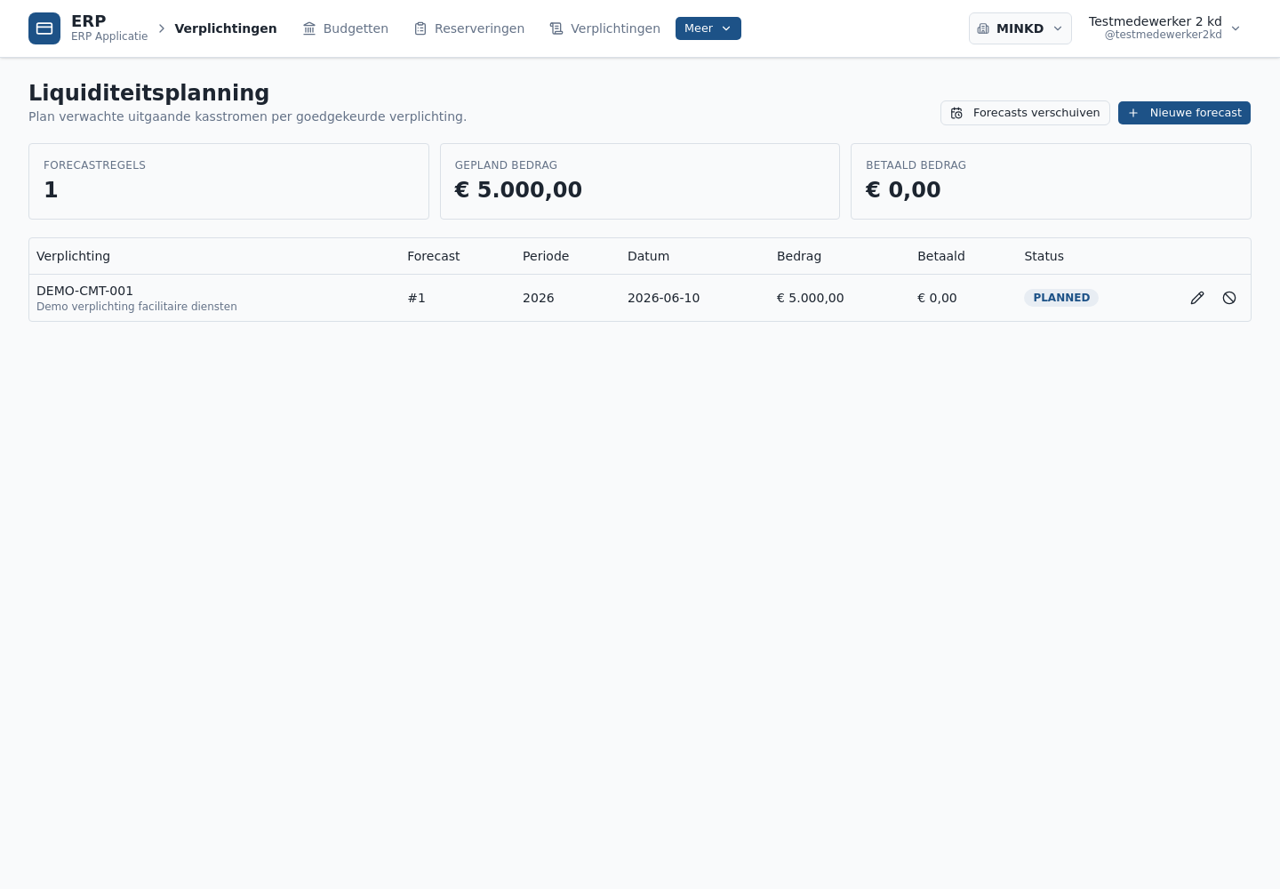1280x889 pixels.
Task: Click the BETAALD BEDRAG summary card
Action: (x=1051, y=181)
